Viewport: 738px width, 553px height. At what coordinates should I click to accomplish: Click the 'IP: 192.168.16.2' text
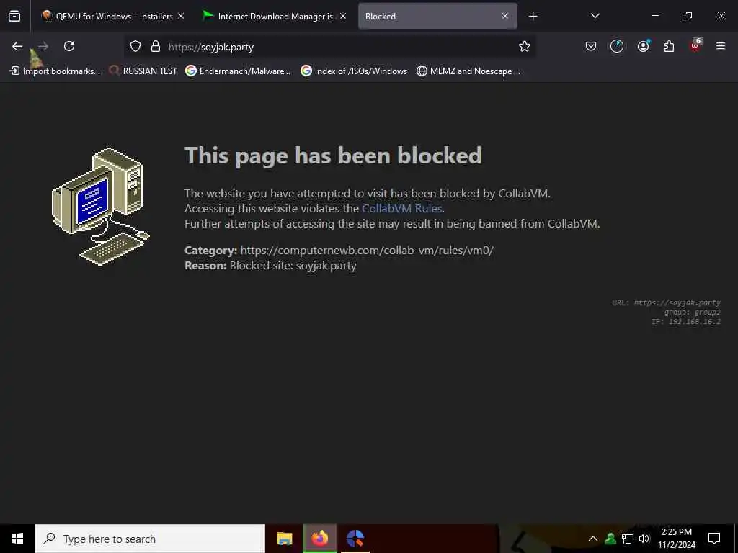point(686,322)
